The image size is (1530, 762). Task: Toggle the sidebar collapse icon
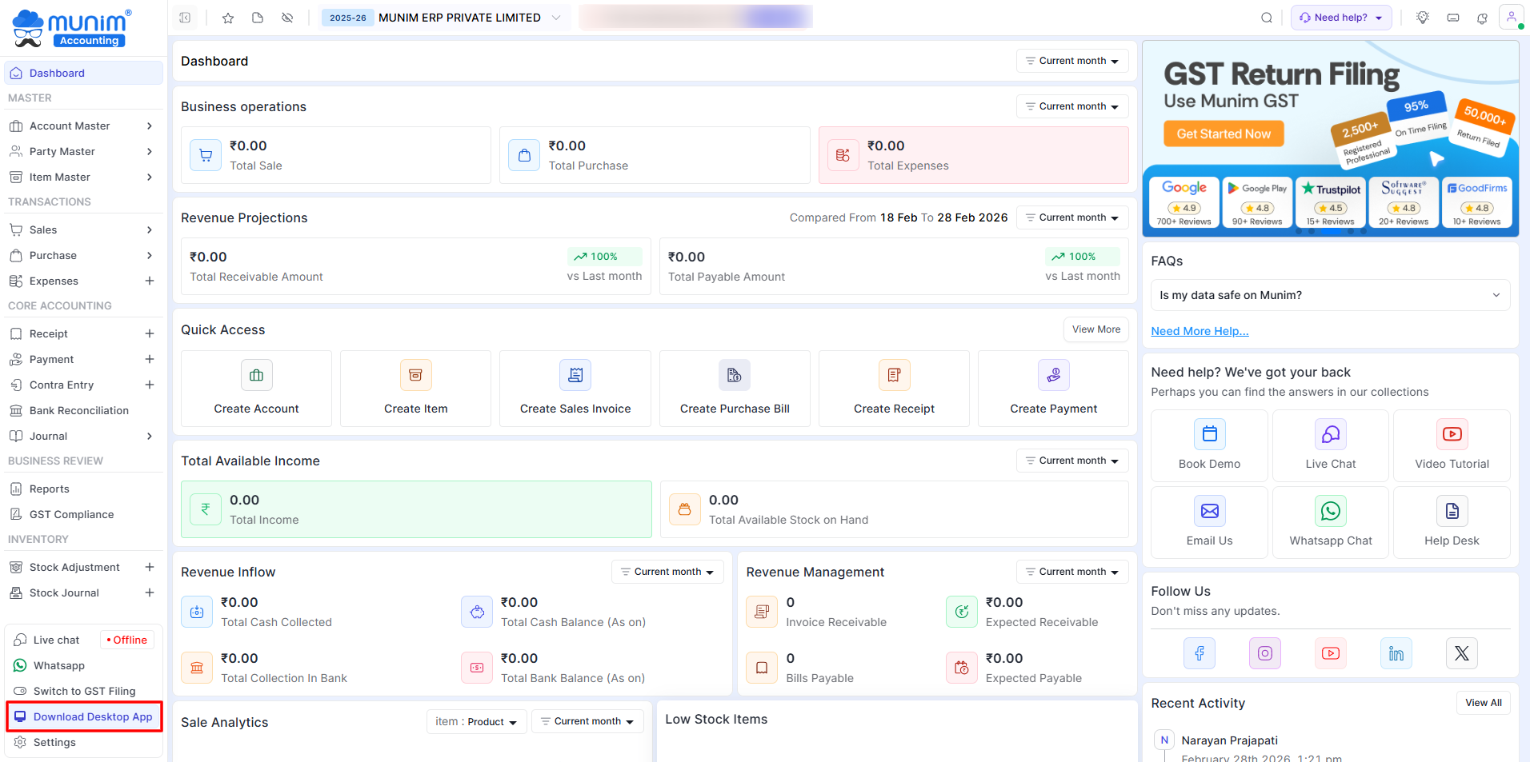(x=185, y=18)
